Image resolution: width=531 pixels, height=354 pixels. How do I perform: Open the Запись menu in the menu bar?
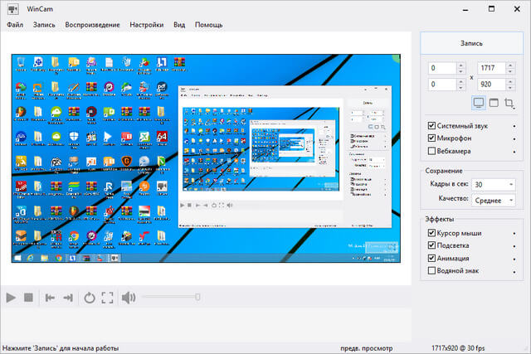click(x=44, y=25)
